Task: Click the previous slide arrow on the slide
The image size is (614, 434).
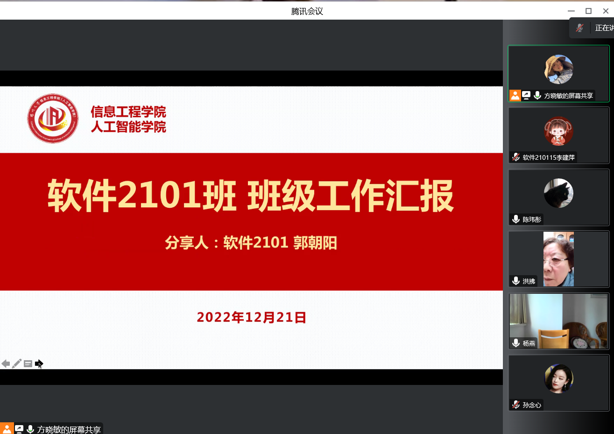Action: point(6,363)
